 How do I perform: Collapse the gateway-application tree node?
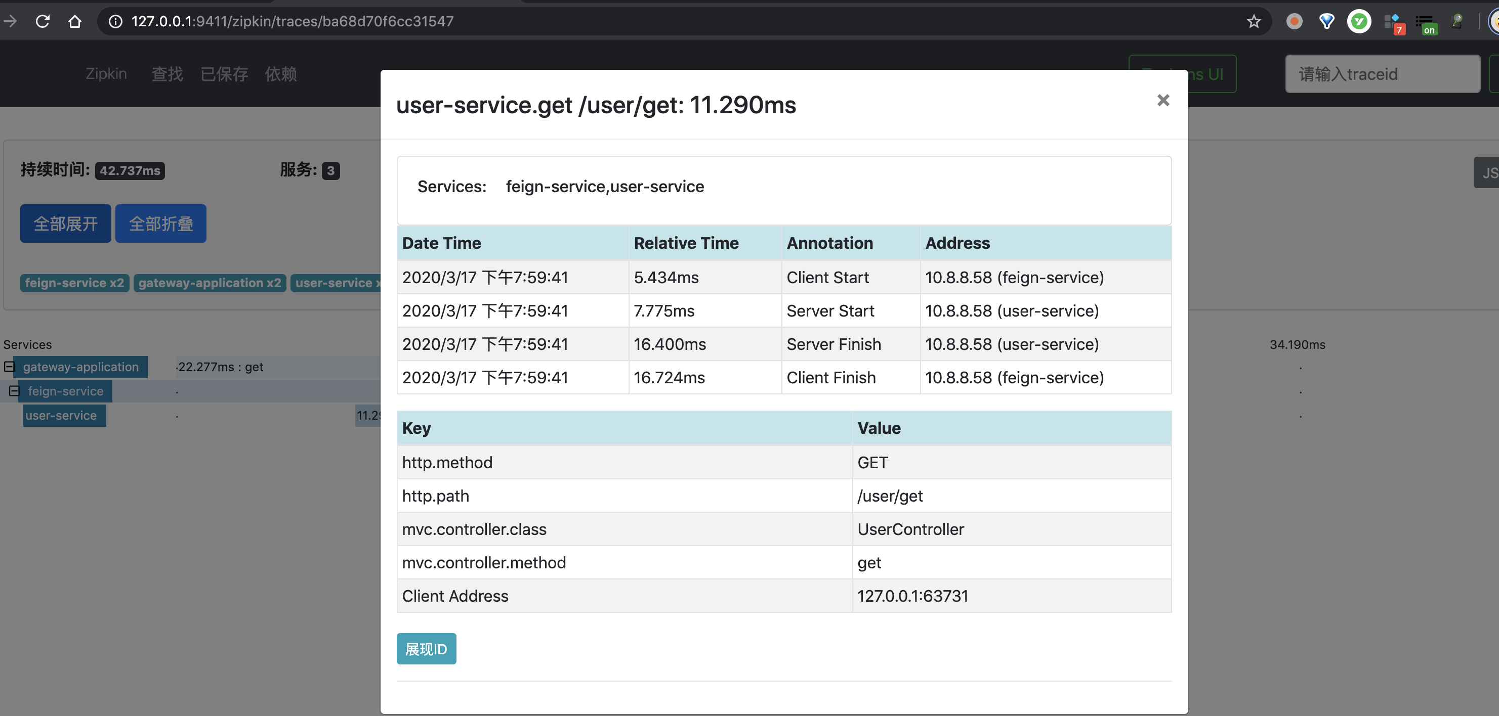9,367
